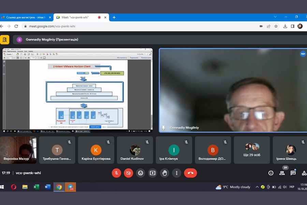Open Excel from the taskbar
Image resolution: width=307 pixels, height=205 pixels.
(36, 187)
